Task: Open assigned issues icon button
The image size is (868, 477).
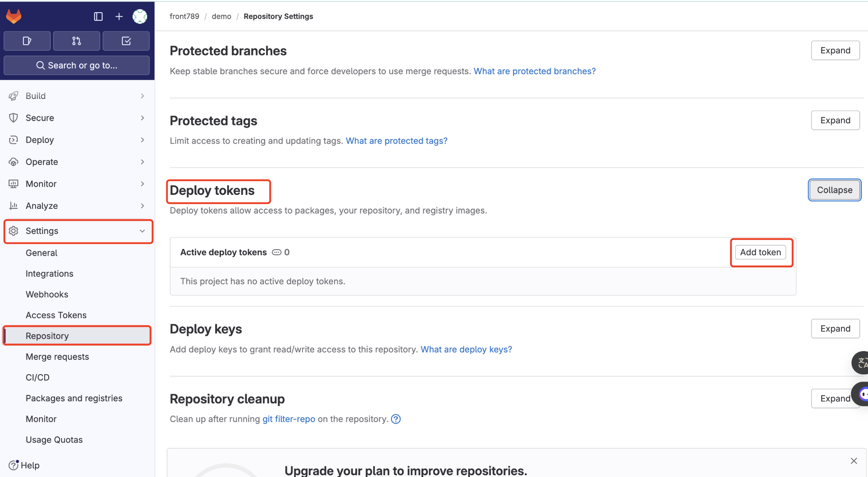Action: click(x=27, y=41)
